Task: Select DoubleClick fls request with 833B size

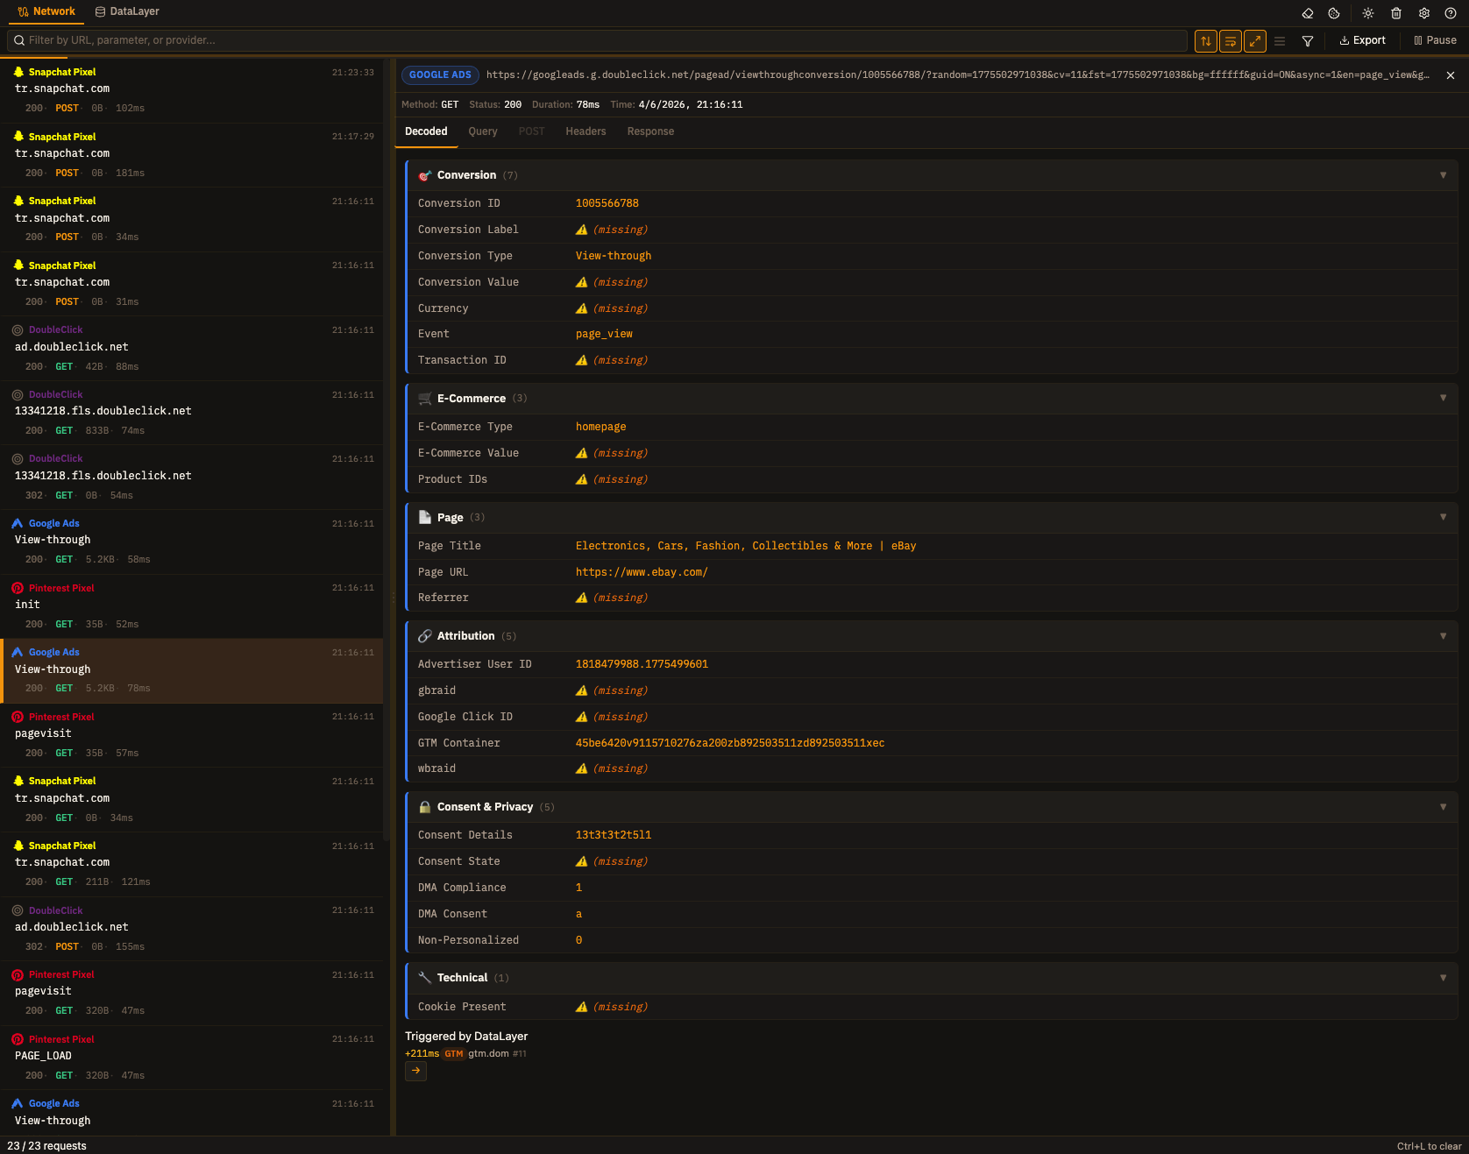Action: 192,413
